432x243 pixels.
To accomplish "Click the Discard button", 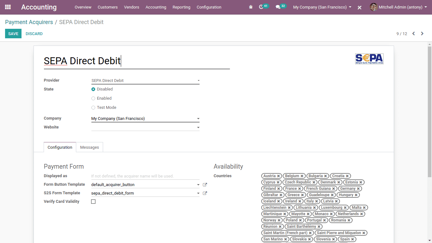I will (x=34, y=34).
